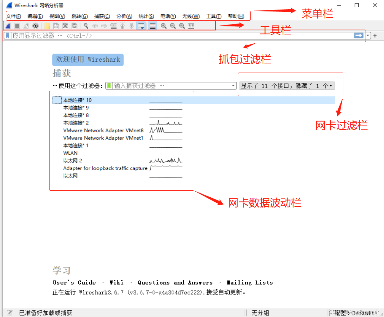Open the 跳转(G) menu
The height and width of the screenshot is (317, 384).
point(80,16)
